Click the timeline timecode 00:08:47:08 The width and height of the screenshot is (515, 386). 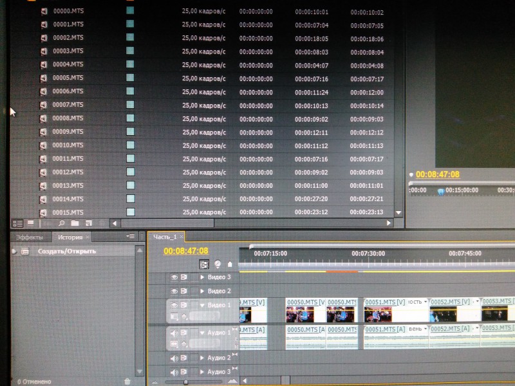pyautogui.click(x=186, y=251)
